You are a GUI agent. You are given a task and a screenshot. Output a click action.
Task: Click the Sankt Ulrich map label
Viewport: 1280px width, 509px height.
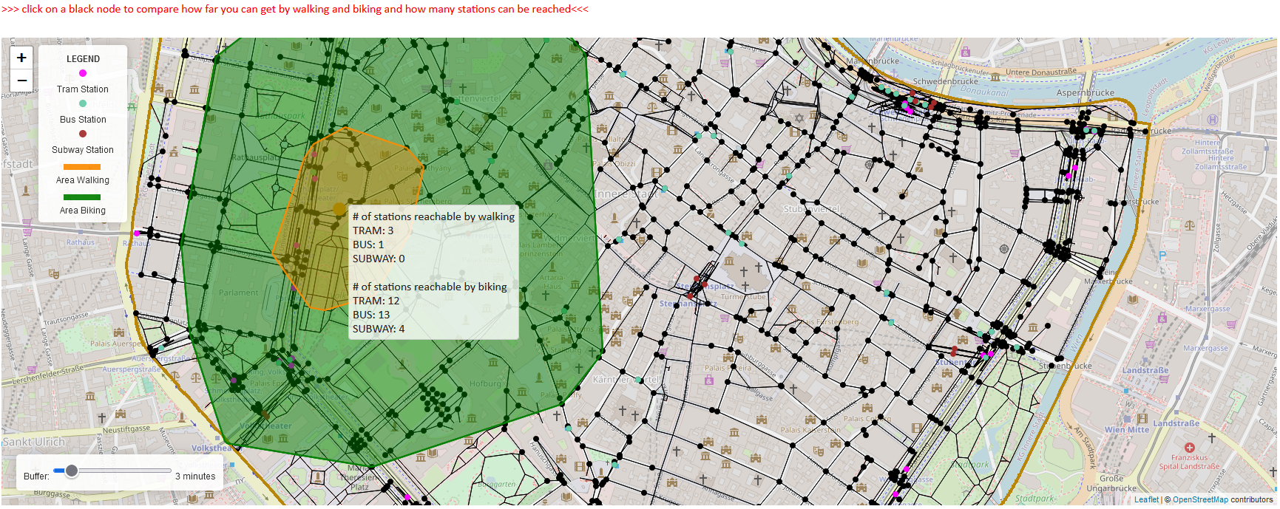[x=33, y=442]
